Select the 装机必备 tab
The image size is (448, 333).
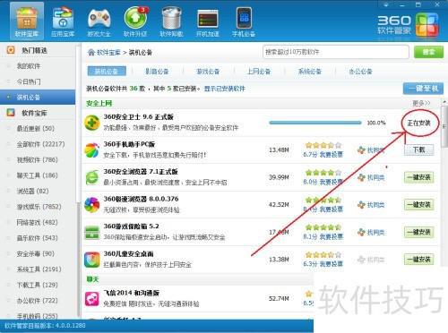pos(107,71)
